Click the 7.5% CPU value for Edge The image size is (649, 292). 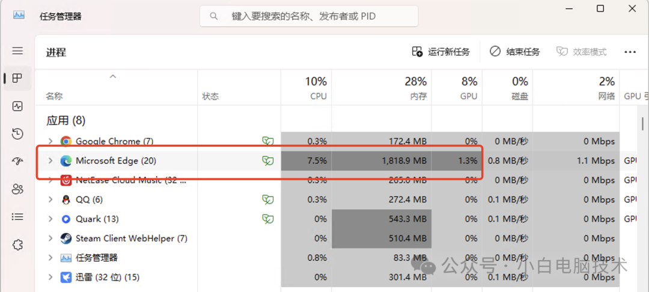(317, 161)
